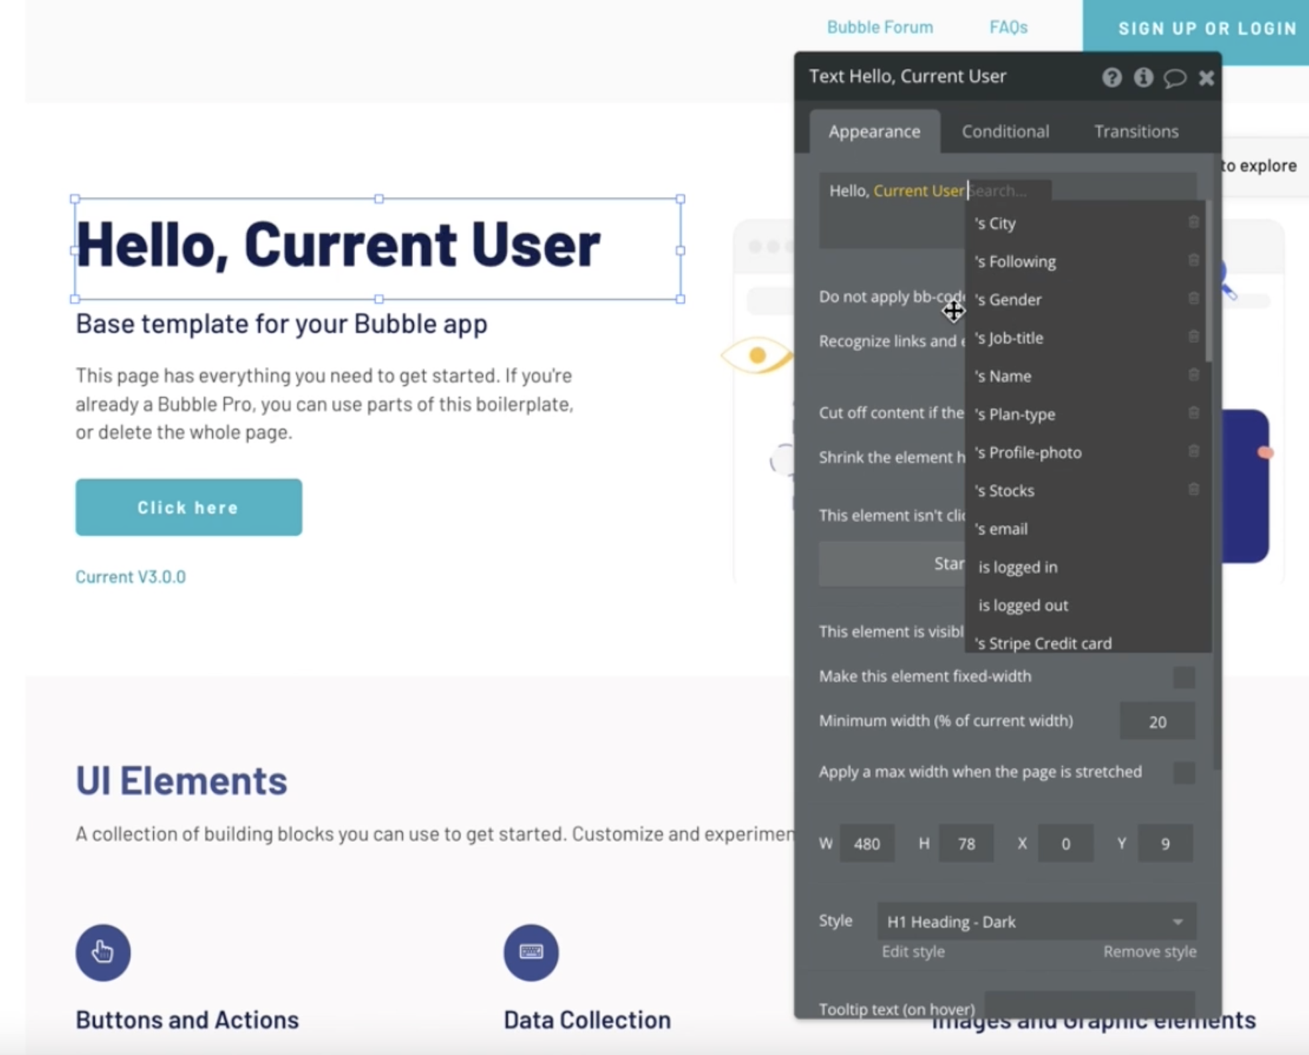Click the help question mark icon
The width and height of the screenshot is (1309, 1055).
pos(1112,78)
